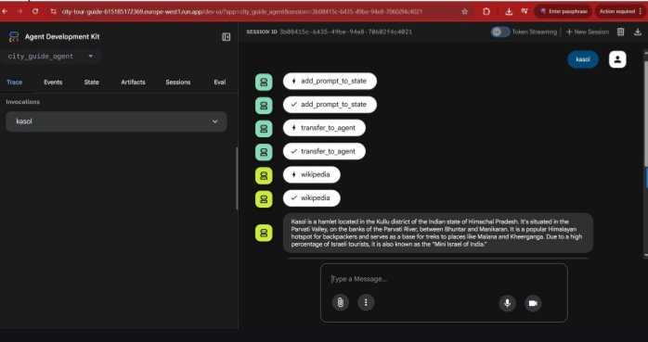Click the Agent Development Kit logo

click(14, 37)
